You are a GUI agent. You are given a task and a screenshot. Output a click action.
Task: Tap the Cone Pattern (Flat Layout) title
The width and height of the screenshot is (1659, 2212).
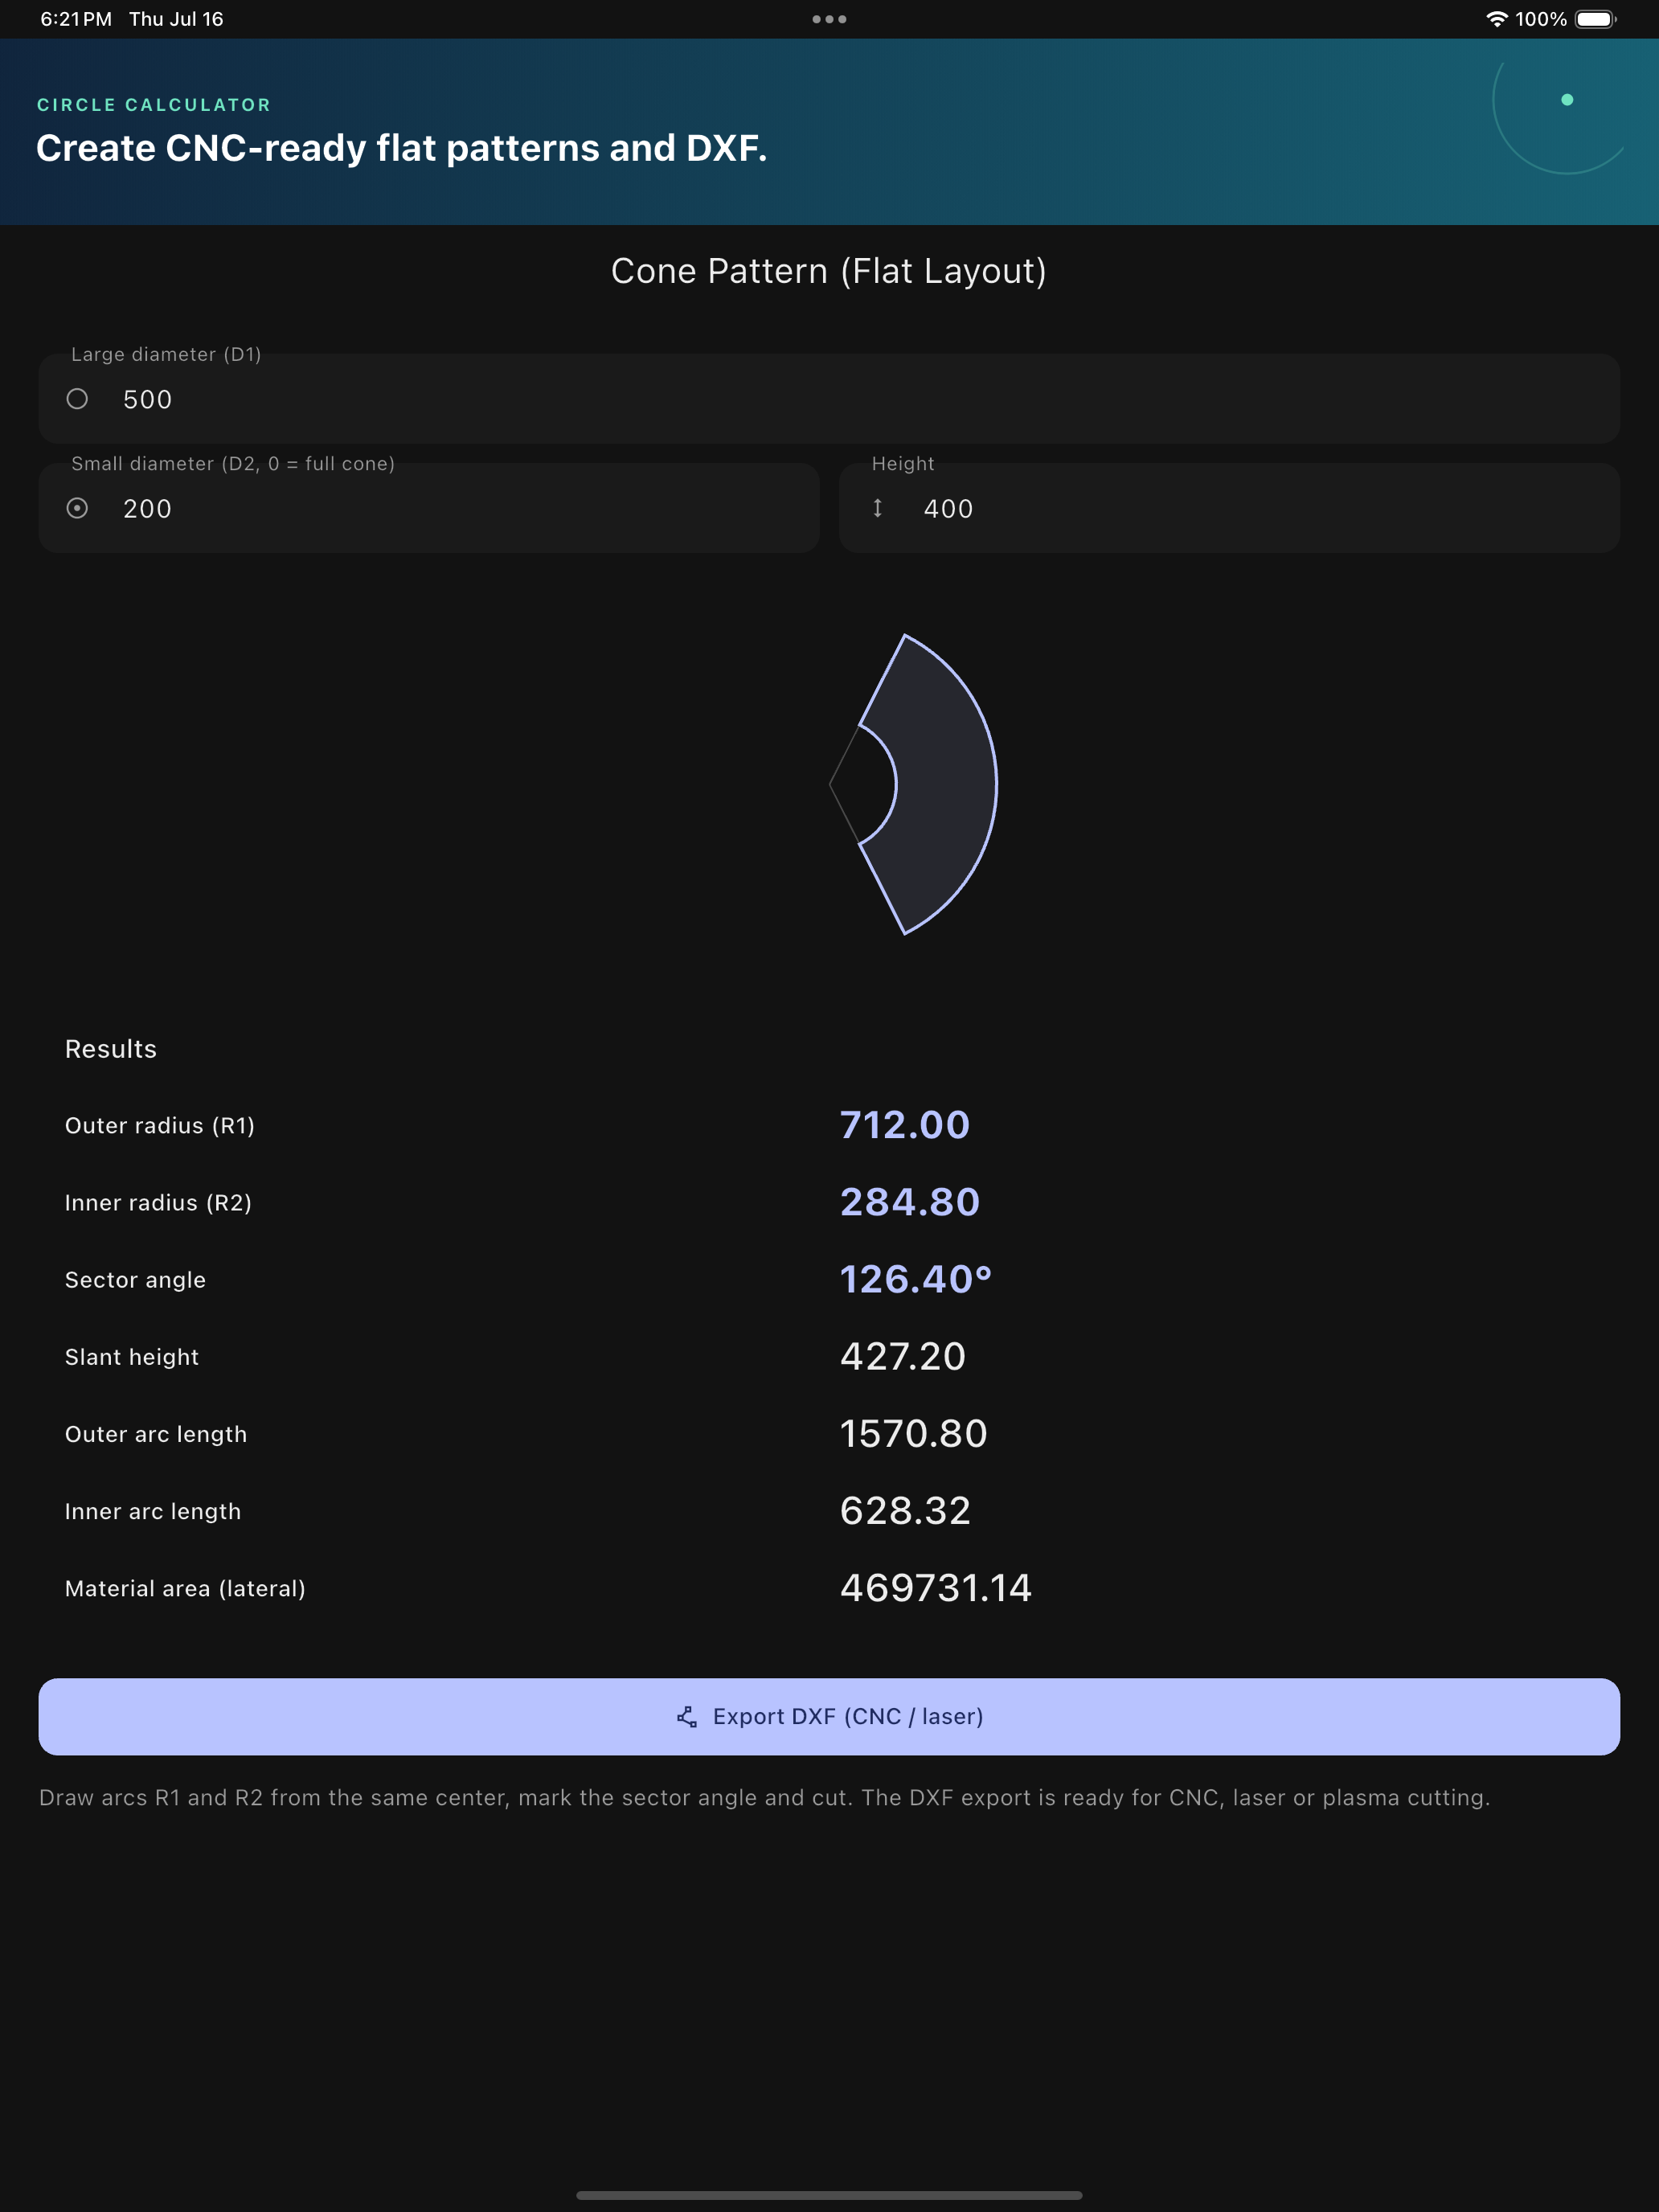(829, 271)
